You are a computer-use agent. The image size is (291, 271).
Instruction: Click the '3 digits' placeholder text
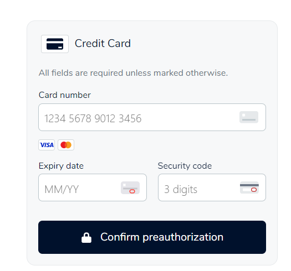coord(181,190)
